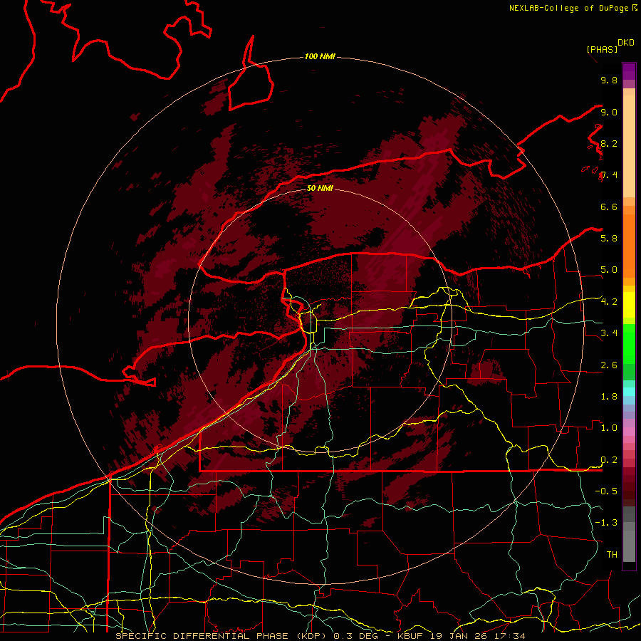
Task: Click the 1.8 value on the color scale
Action: [x=609, y=397]
